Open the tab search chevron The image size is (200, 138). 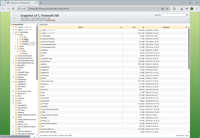click(3, 3)
